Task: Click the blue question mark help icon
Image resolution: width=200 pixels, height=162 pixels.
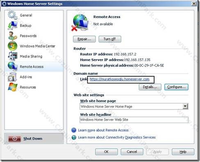Action: [74, 130]
